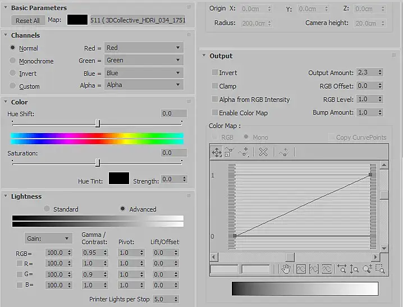The width and height of the screenshot is (403, 307).
Task: Collapse the Lightness rollout
Action: [x=6, y=196]
